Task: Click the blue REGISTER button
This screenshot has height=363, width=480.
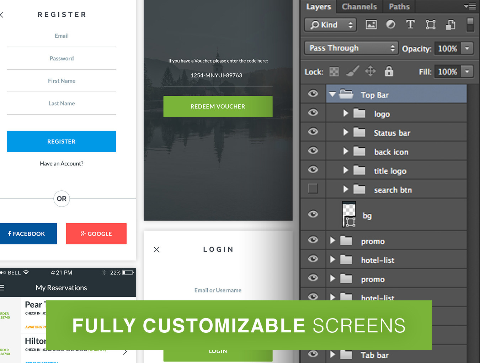Action: coord(62,141)
